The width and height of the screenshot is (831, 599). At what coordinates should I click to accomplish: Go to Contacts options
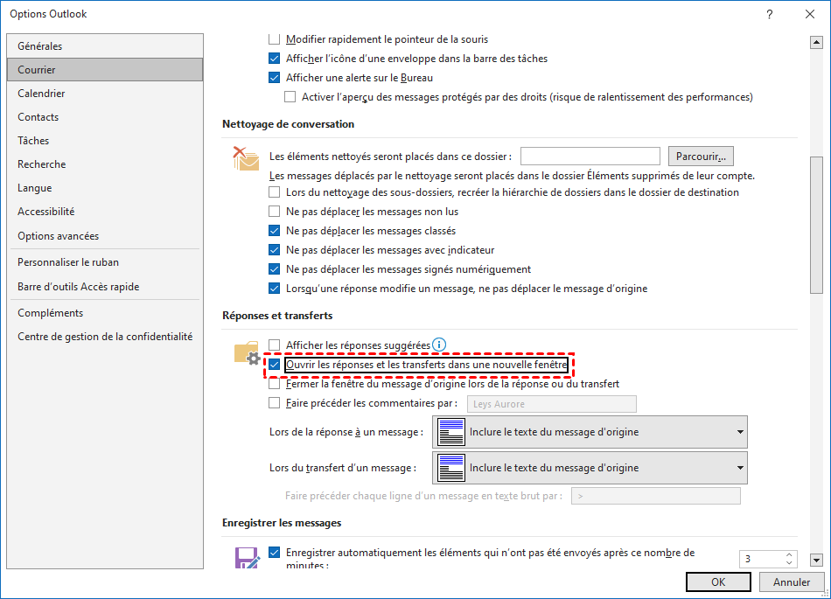[x=105, y=117]
